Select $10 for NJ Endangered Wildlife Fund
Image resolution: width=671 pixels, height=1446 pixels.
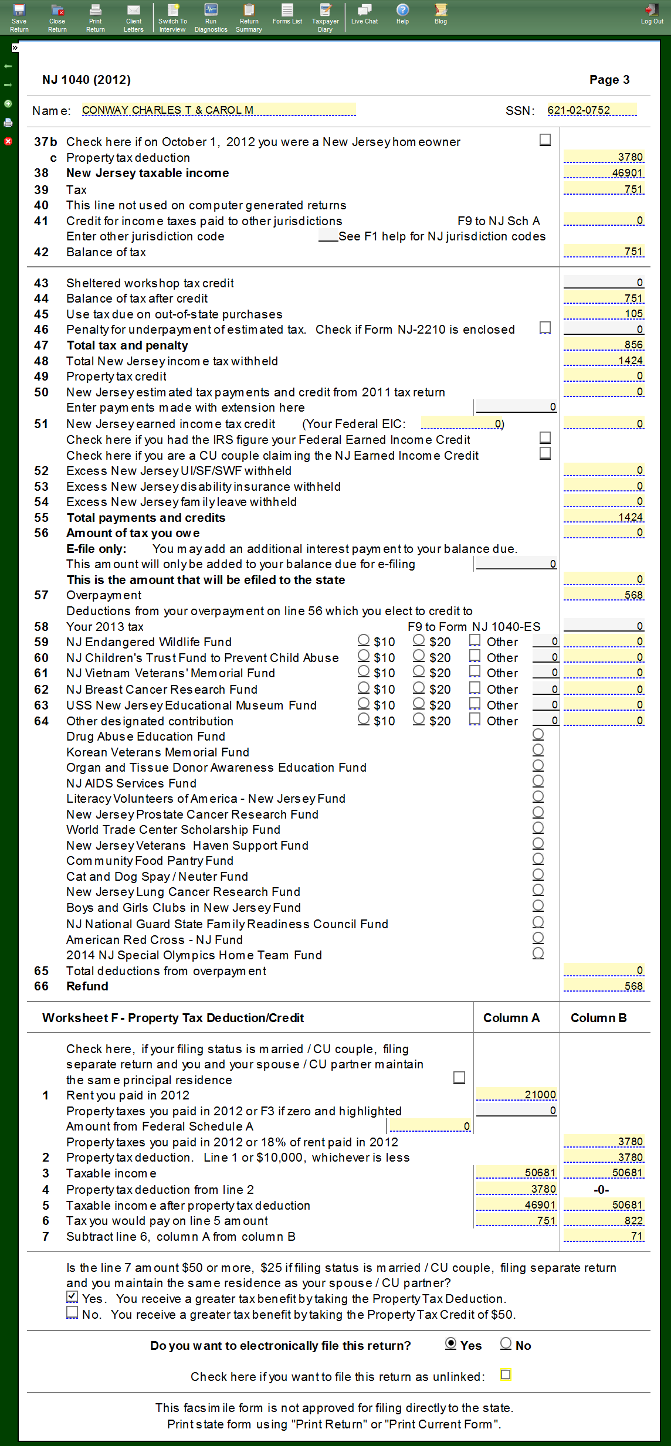tap(364, 640)
